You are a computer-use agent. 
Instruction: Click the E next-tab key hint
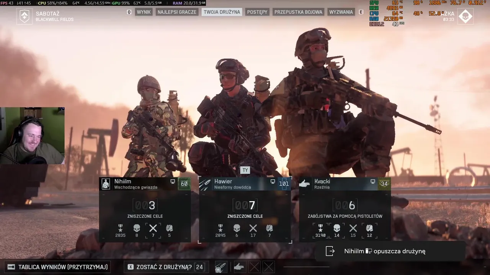coord(361,12)
